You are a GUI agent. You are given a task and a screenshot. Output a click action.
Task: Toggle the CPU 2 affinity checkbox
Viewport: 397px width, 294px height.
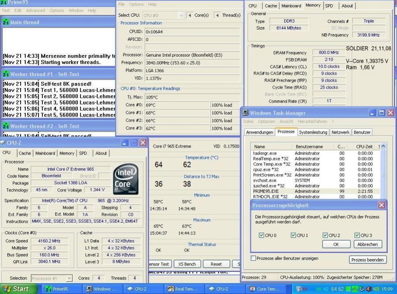(x=325, y=235)
